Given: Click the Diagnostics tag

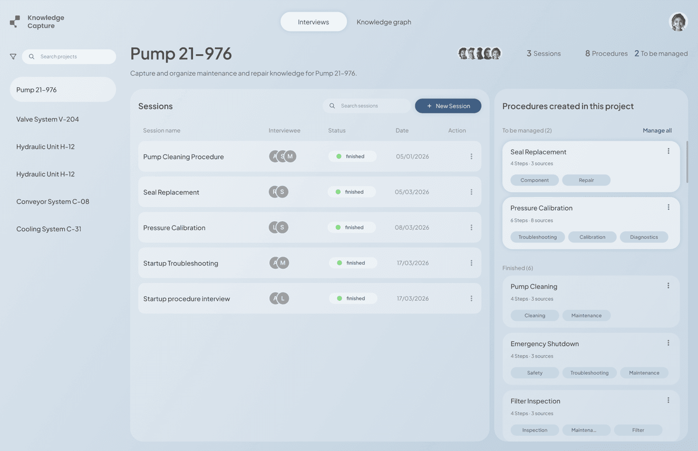Looking at the screenshot, I should click(644, 237).
